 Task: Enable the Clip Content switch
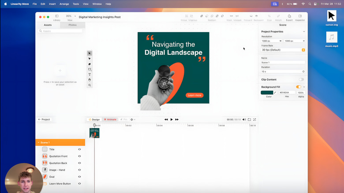tap(301, 79)
